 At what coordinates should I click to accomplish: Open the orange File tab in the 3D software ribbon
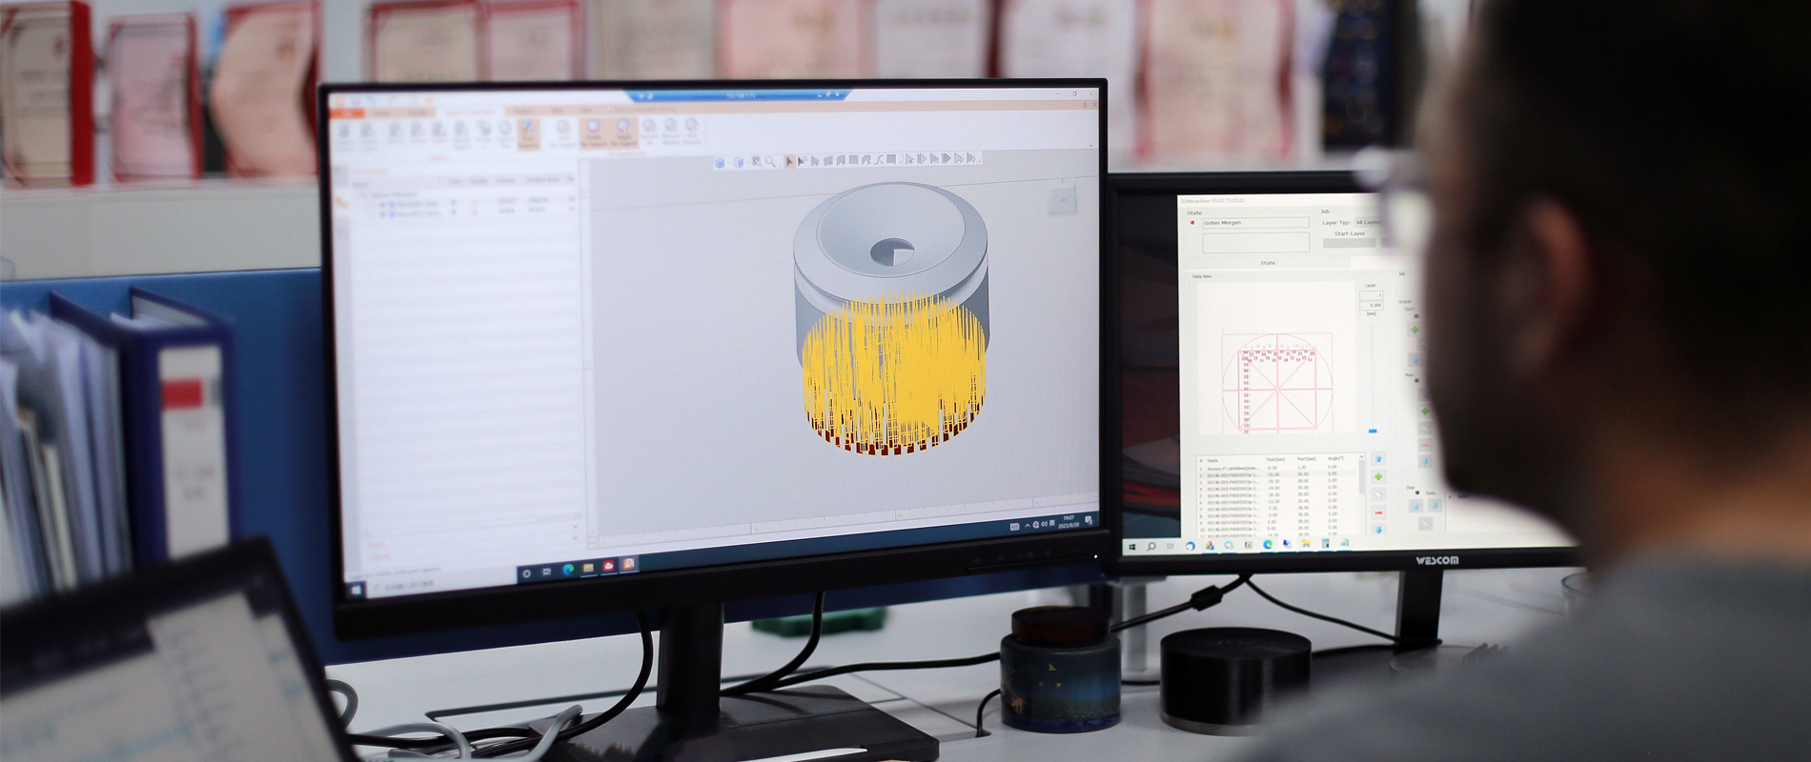346,113
